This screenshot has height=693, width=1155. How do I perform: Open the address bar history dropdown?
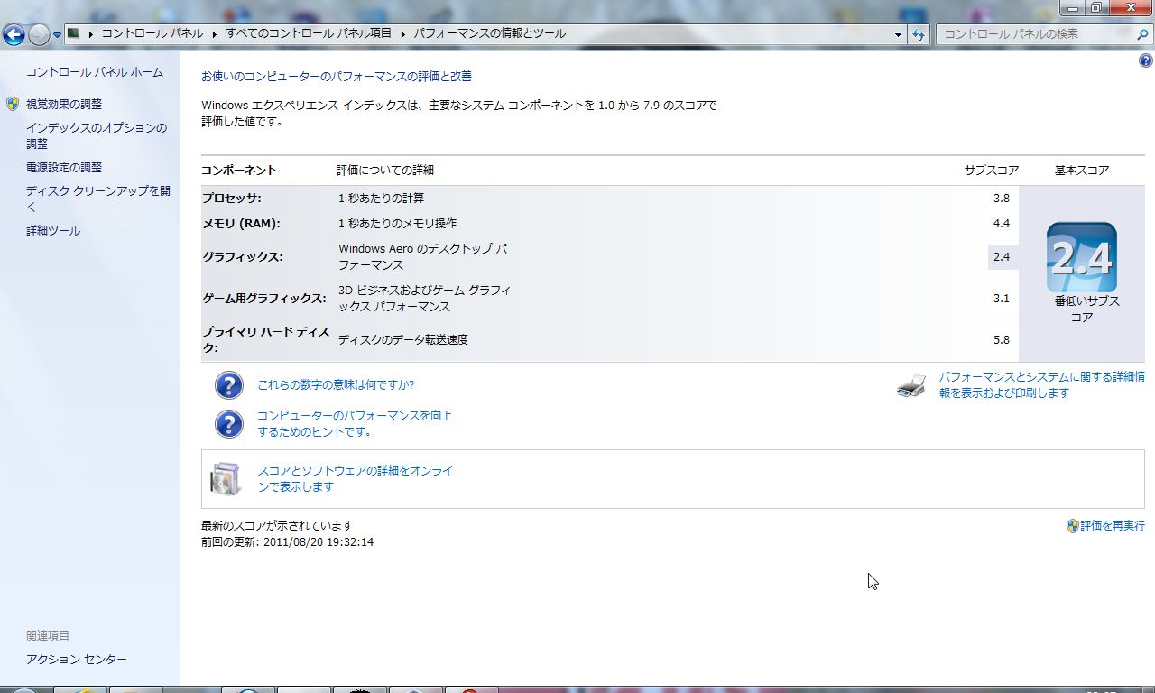[898, 34]
